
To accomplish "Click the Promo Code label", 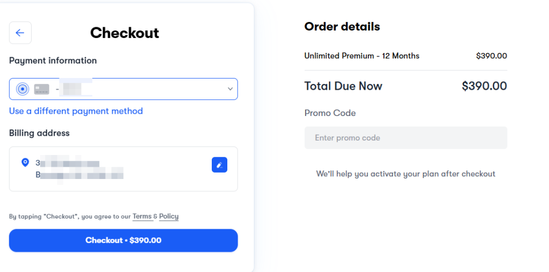I will pos(330,113).
